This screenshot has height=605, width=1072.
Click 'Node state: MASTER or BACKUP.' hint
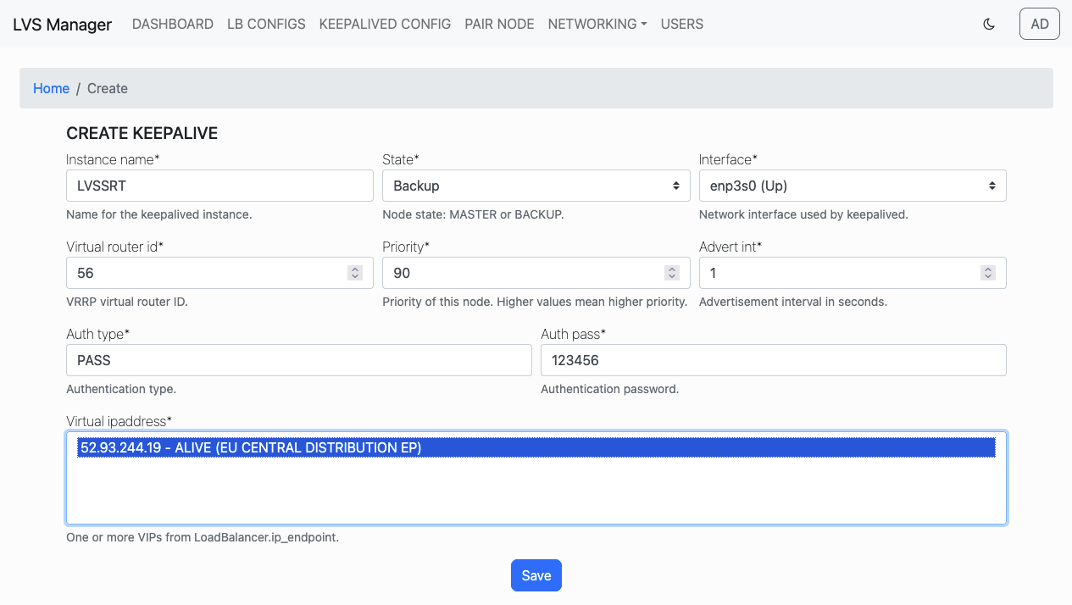(473, 215)
